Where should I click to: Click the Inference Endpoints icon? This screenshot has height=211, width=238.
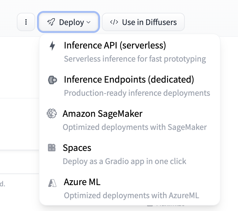pos(52,80)
